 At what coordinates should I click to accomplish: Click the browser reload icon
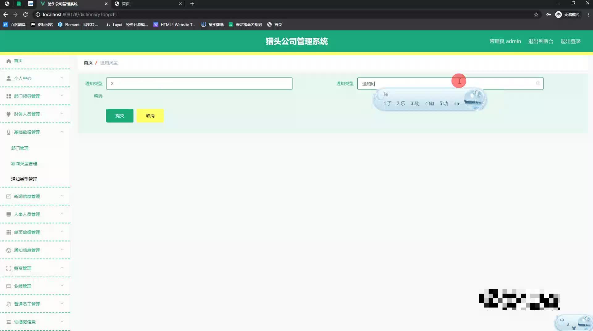click(26, 14)
